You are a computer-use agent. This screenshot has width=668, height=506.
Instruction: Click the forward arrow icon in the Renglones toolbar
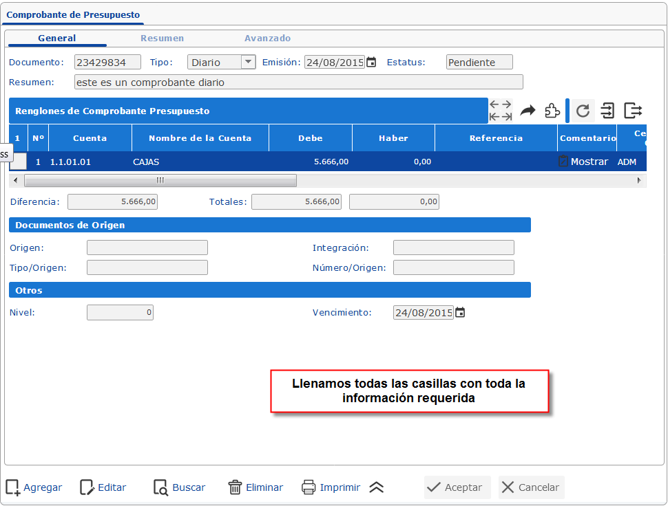(x=527, y=110)
